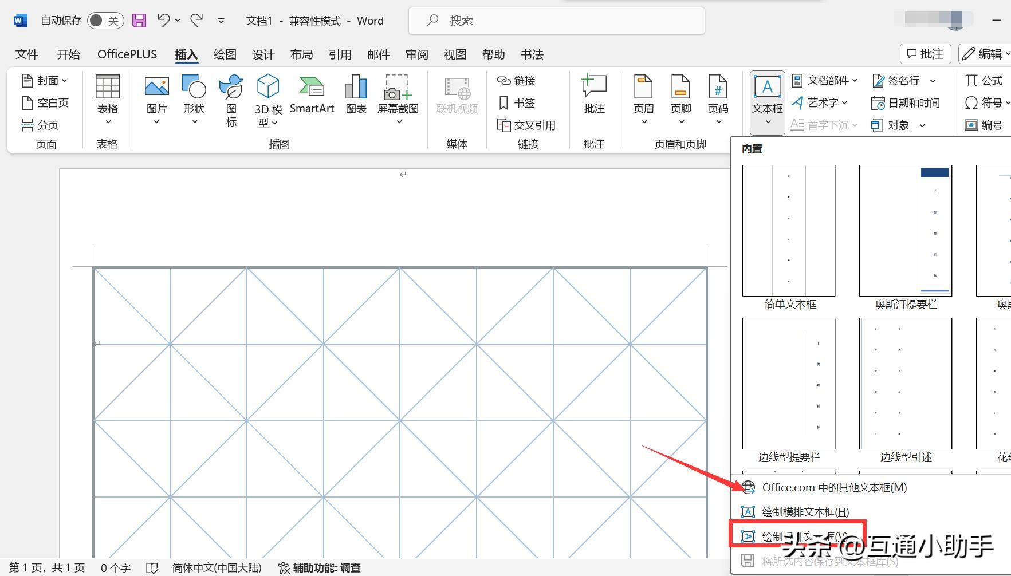Open the 艺术字 WordArt dropdown
This screenshot has width=1011, height=576.
tap(820, 103)
